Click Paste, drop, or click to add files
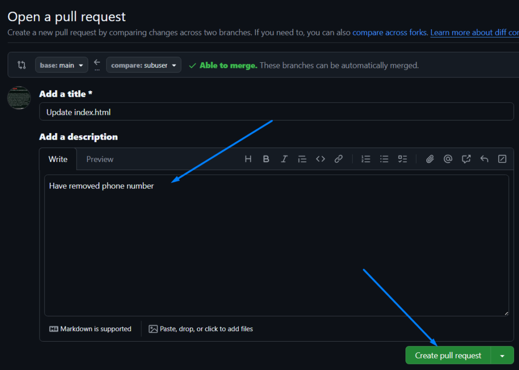519x370 pixels. coord(201,328)
